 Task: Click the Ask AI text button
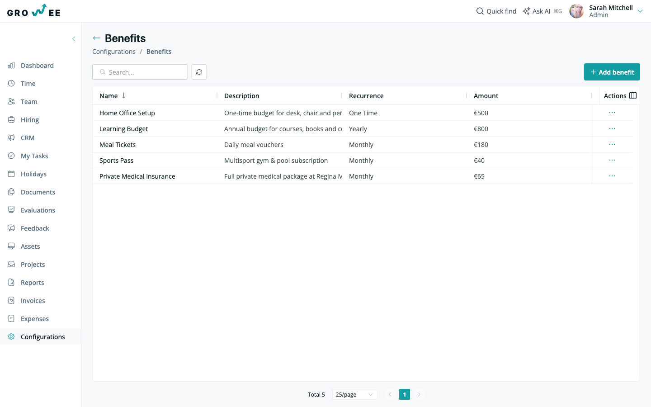[x=541, y=11]
